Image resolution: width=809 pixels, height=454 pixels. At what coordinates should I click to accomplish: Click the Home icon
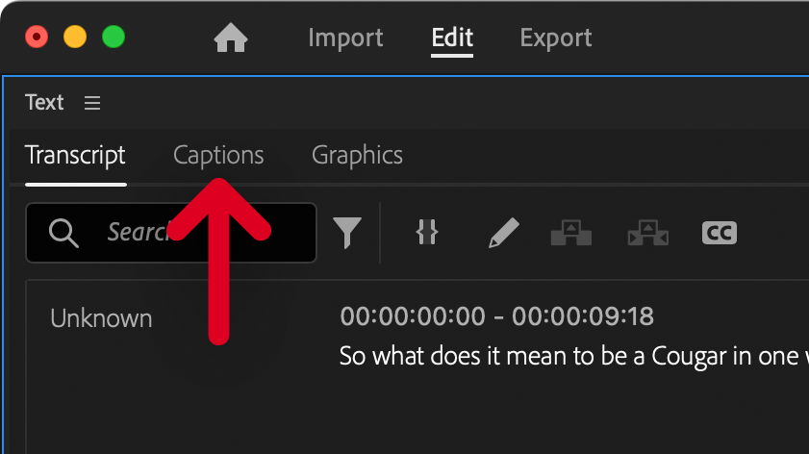[x=231, y=38]
